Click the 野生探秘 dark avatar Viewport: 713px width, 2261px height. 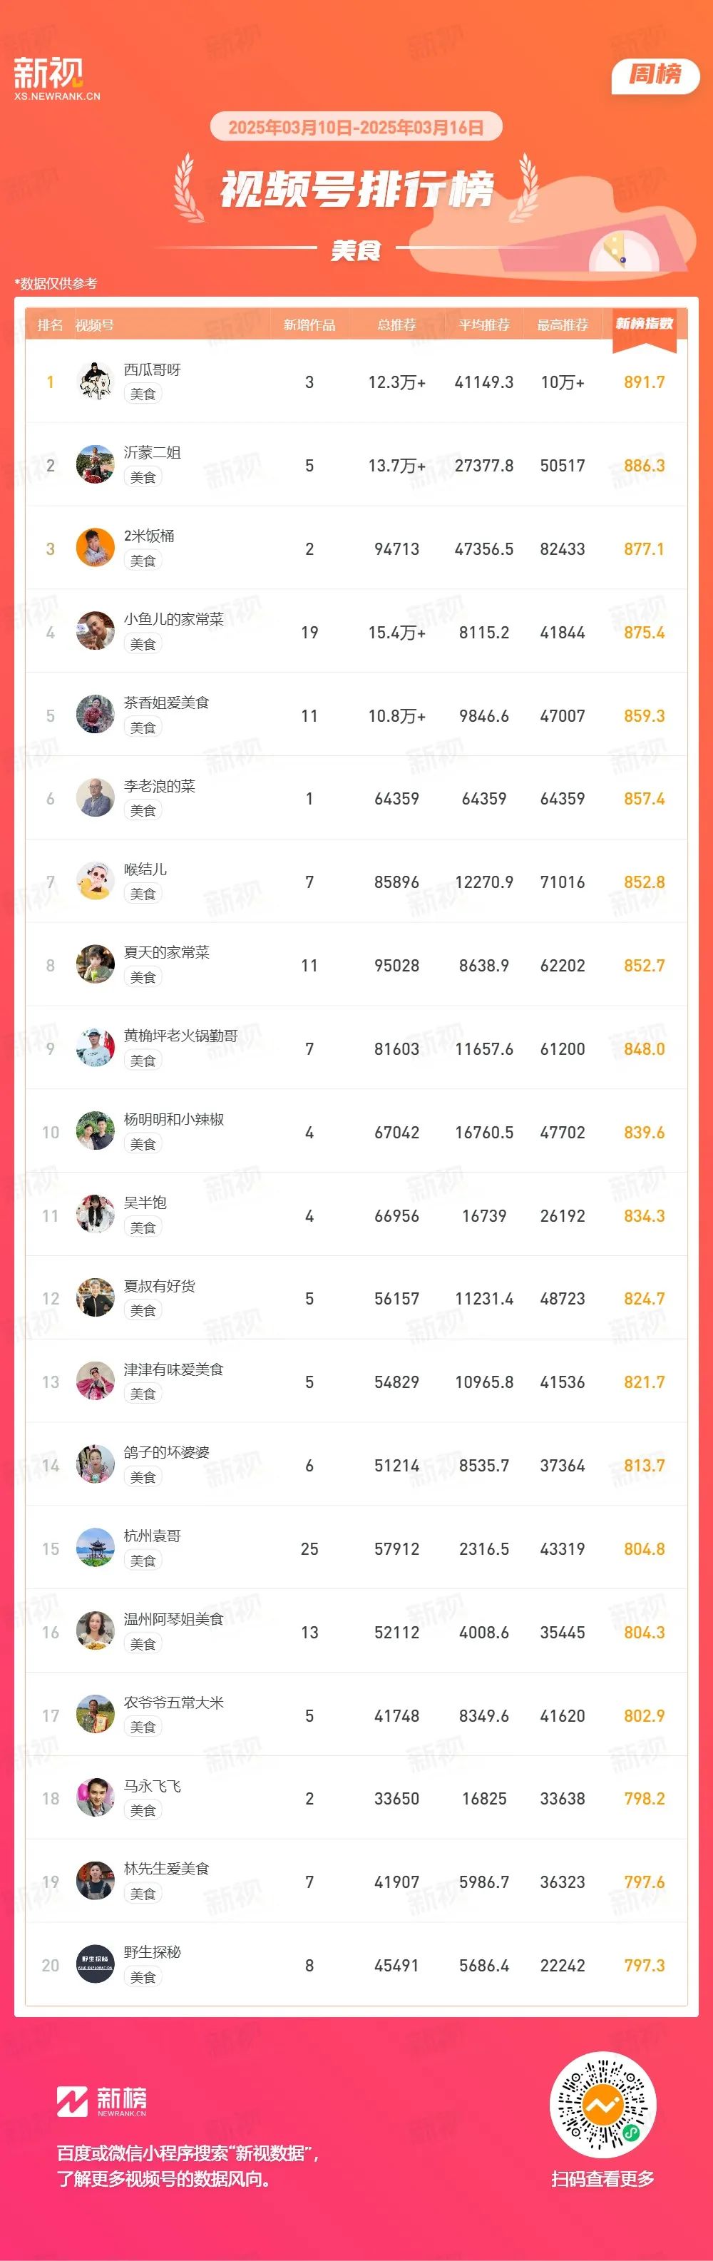point(96,1964)
